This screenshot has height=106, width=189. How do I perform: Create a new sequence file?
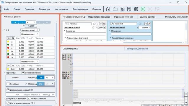point(108,9)
